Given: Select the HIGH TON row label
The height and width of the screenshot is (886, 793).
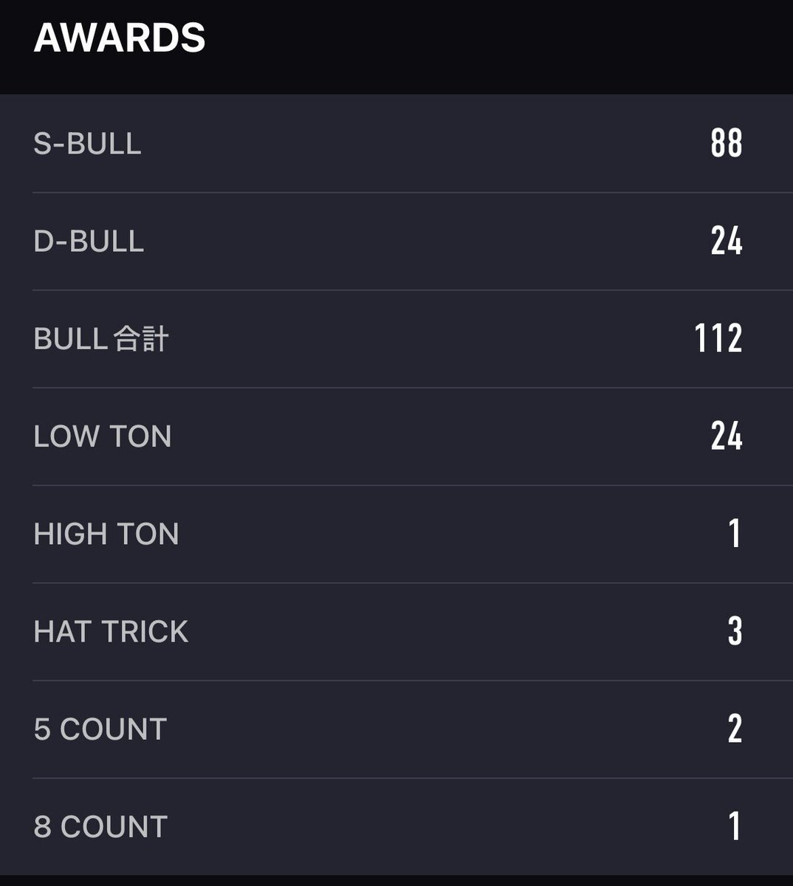Looking at the screenshot, I should (106, 534).
